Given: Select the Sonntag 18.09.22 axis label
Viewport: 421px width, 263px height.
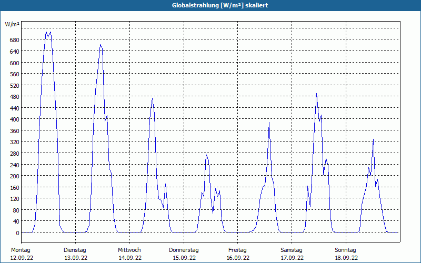Looking at the screenshot, I should [346, 254].
